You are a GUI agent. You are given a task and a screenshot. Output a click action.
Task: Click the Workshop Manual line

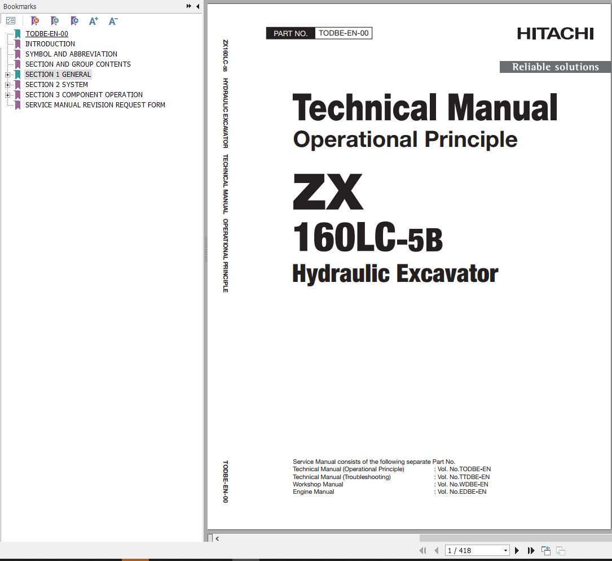point(318,484)
